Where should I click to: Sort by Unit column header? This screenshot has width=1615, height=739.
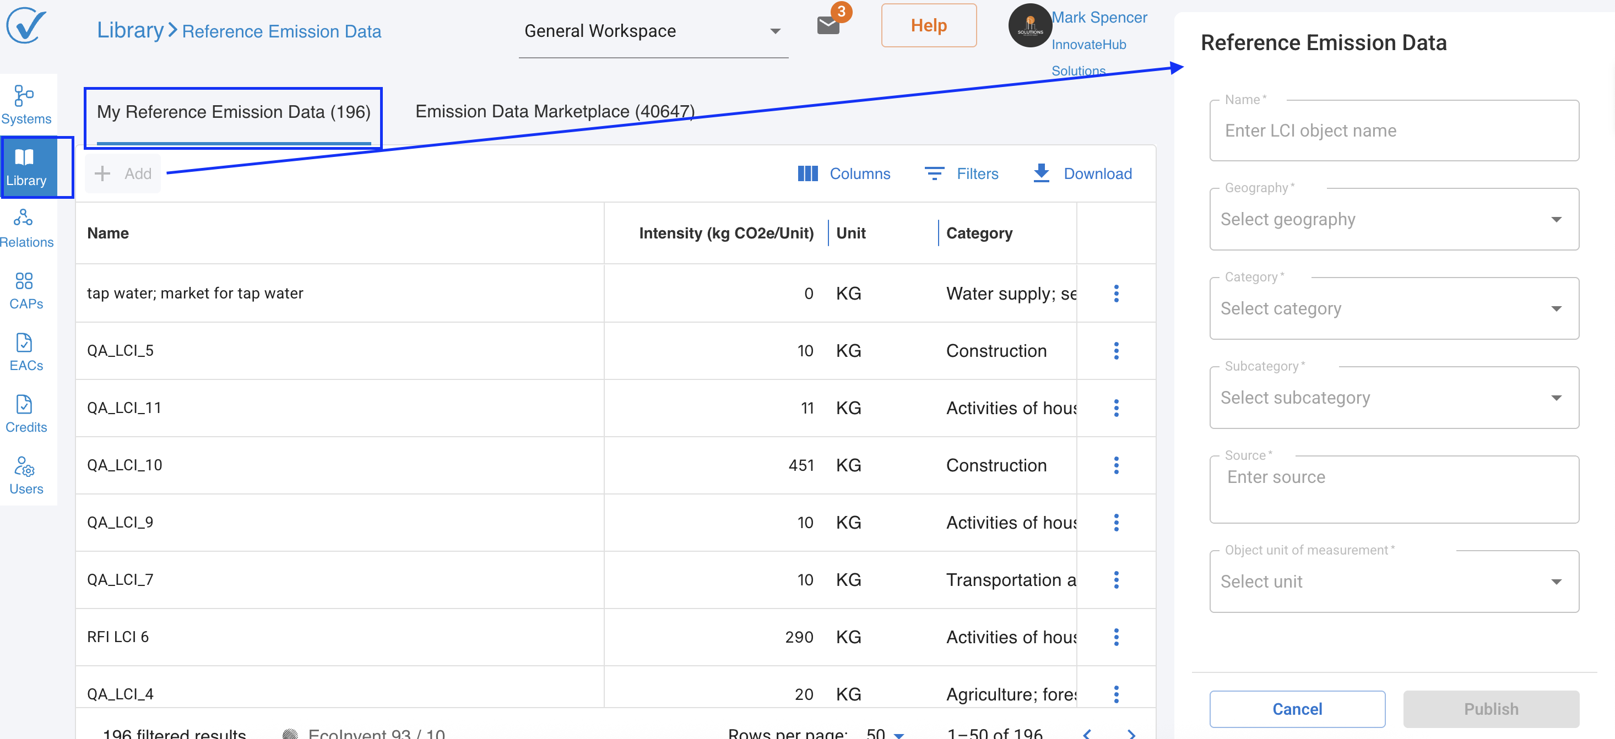(851, 233)
